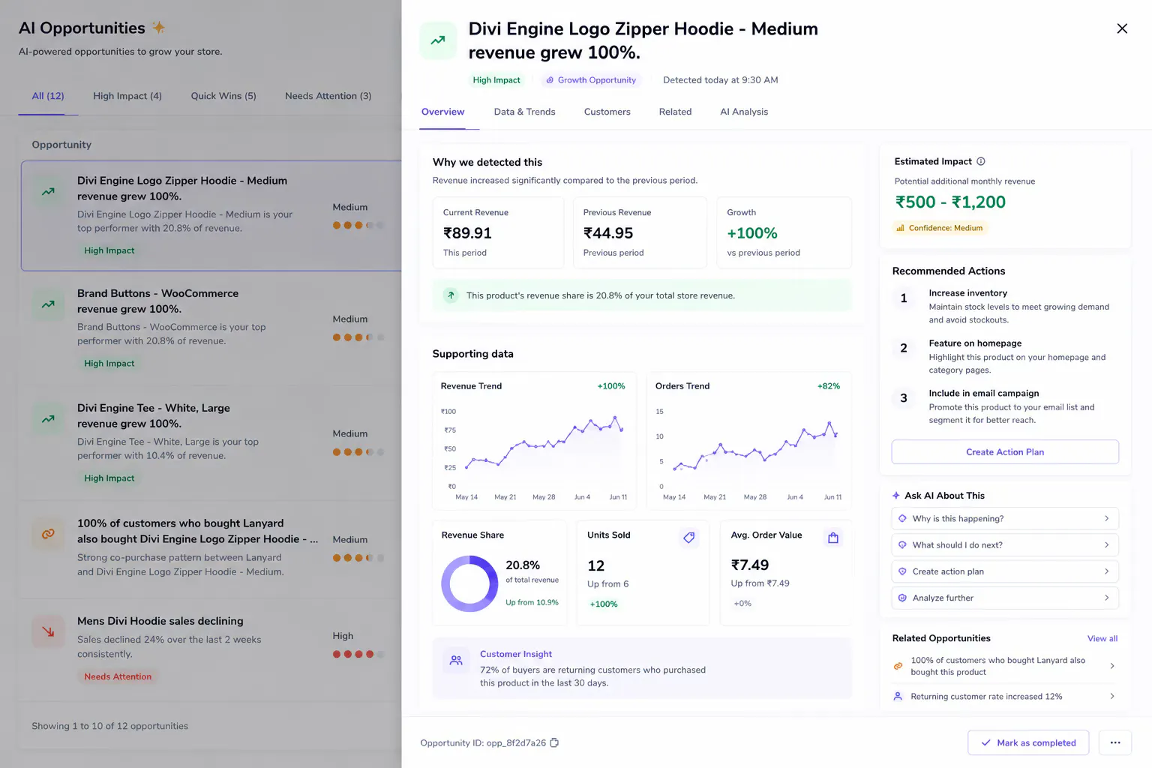Click the info icon next to Estimated Impact
This screenshot has height=768, width=1152.
point(981,161)
